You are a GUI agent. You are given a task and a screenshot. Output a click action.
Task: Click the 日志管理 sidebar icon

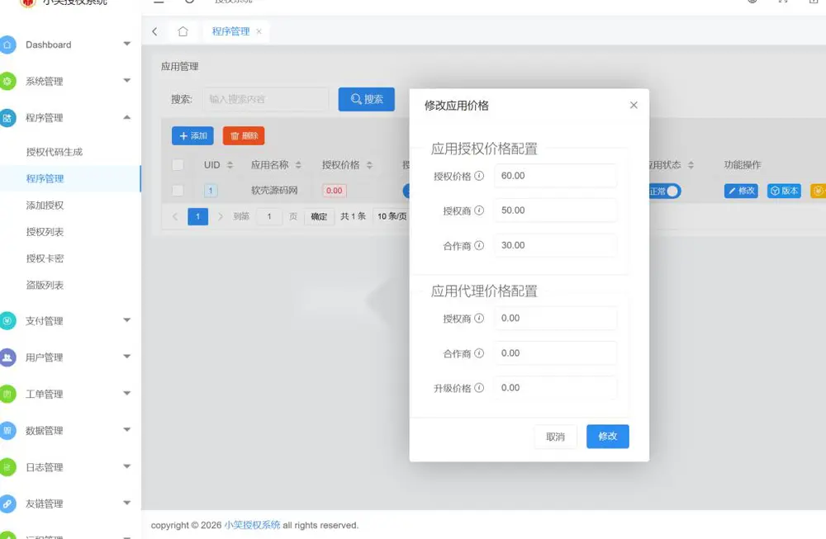tap(7, 467)
